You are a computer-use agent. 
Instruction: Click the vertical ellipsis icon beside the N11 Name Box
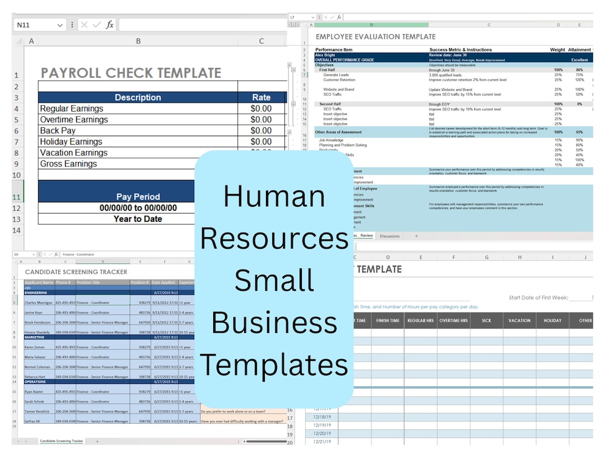click(72, 25)
